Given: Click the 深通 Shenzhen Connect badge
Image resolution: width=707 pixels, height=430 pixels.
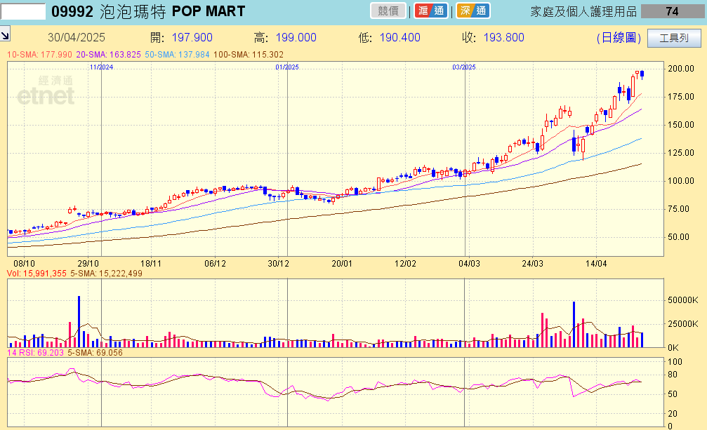Looking at the screenshot, I should click(473, 11).
